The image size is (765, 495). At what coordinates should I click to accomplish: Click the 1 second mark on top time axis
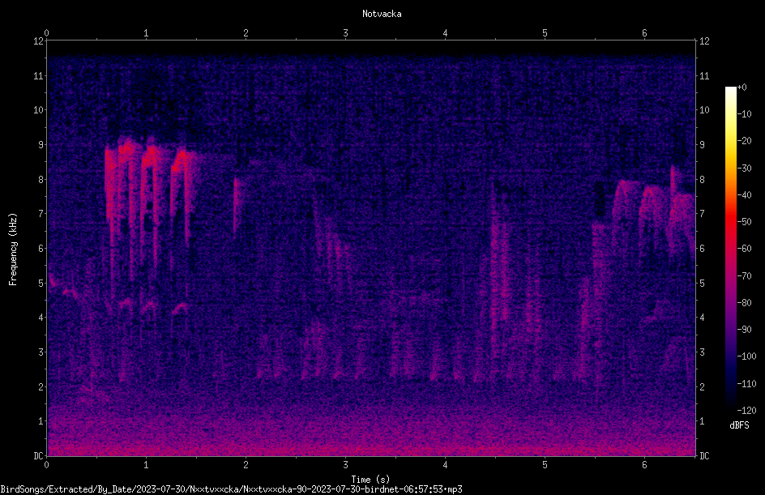tap(146, 32)
